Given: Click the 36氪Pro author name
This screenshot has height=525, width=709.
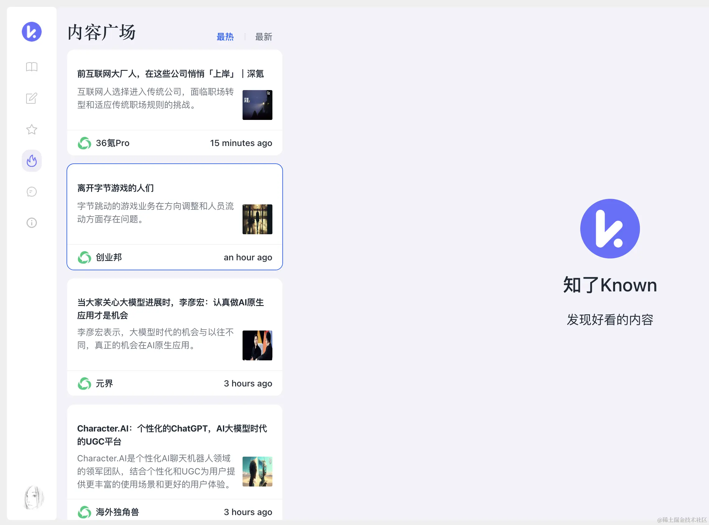Looking at the screenshot, I should [113, 143].
